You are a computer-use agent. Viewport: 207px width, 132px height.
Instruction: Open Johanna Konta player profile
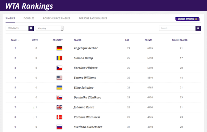point(84,107)
